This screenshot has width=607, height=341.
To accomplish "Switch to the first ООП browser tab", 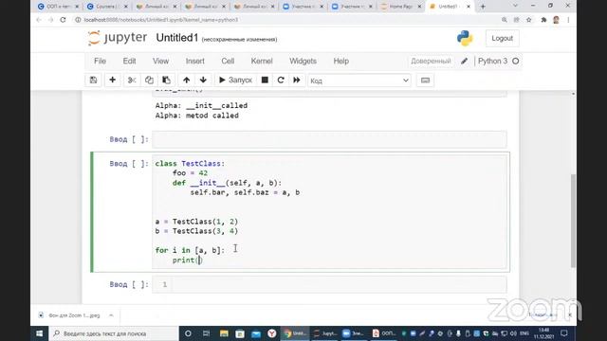I will pyautogui.click(x=58, y=7).
